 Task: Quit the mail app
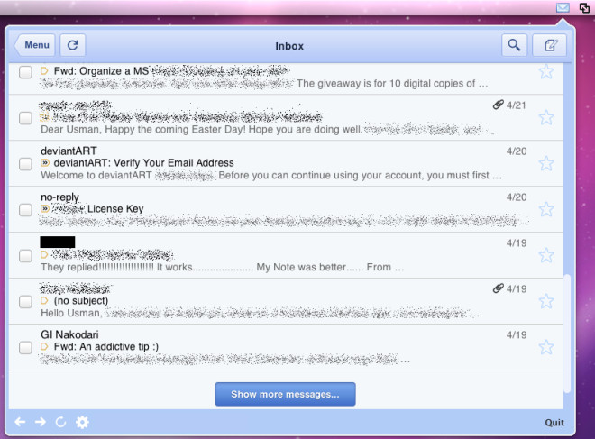(x=554, y=422)
